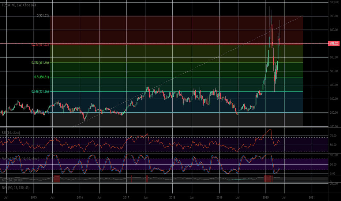
Task: Select the MFI (14, 20, 80) indicator legend
Action: (x=12, y=180)
